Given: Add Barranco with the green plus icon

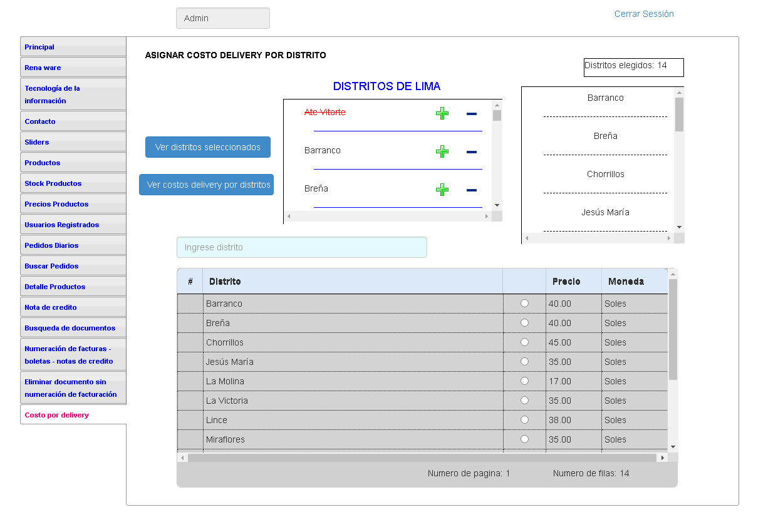Looking at the screenshot, I should pos(442,151).
